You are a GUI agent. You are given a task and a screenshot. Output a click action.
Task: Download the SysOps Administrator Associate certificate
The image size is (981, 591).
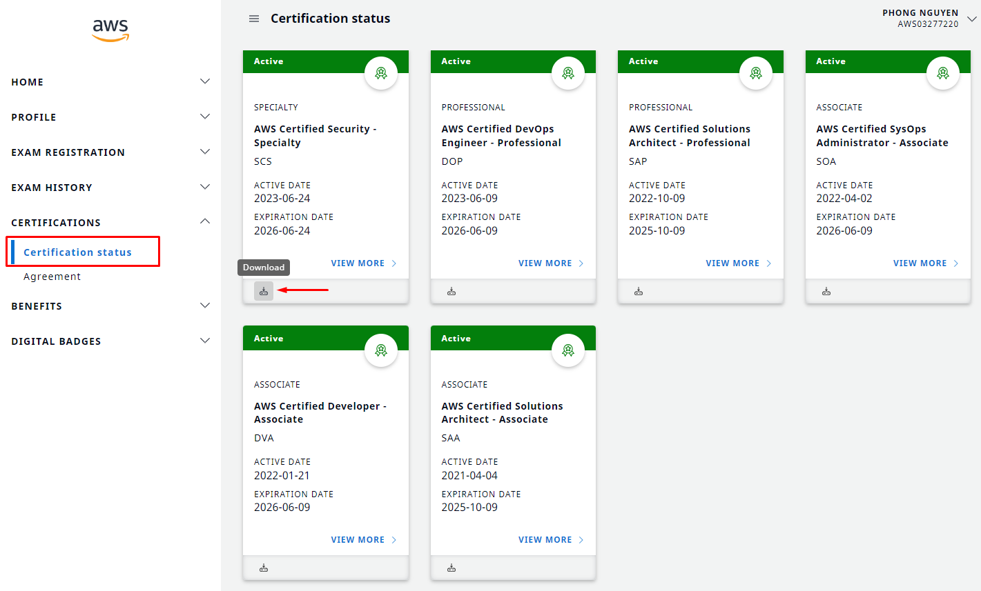(x=826, y=292)
